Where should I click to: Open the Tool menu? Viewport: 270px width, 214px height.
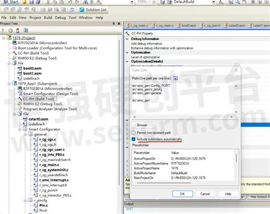click(x=72, y=18)
